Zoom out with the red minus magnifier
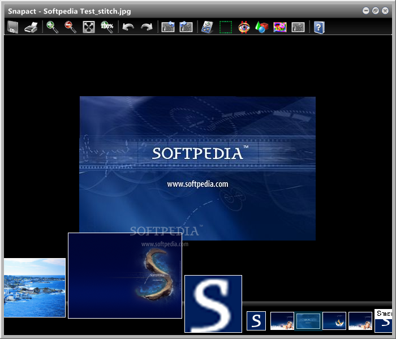The image size is (396, 339). point(71,27)
